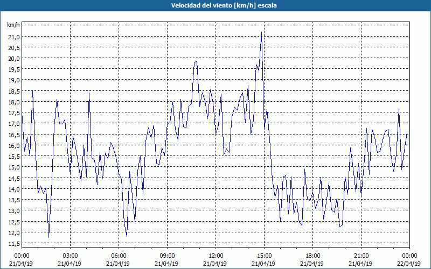Click the 19,5 y-axis value
Screen dimensions: 431x269
coord(15,69)
